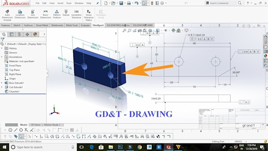Switch to the 3D Views bottom tab

click(x=35, y=125)
